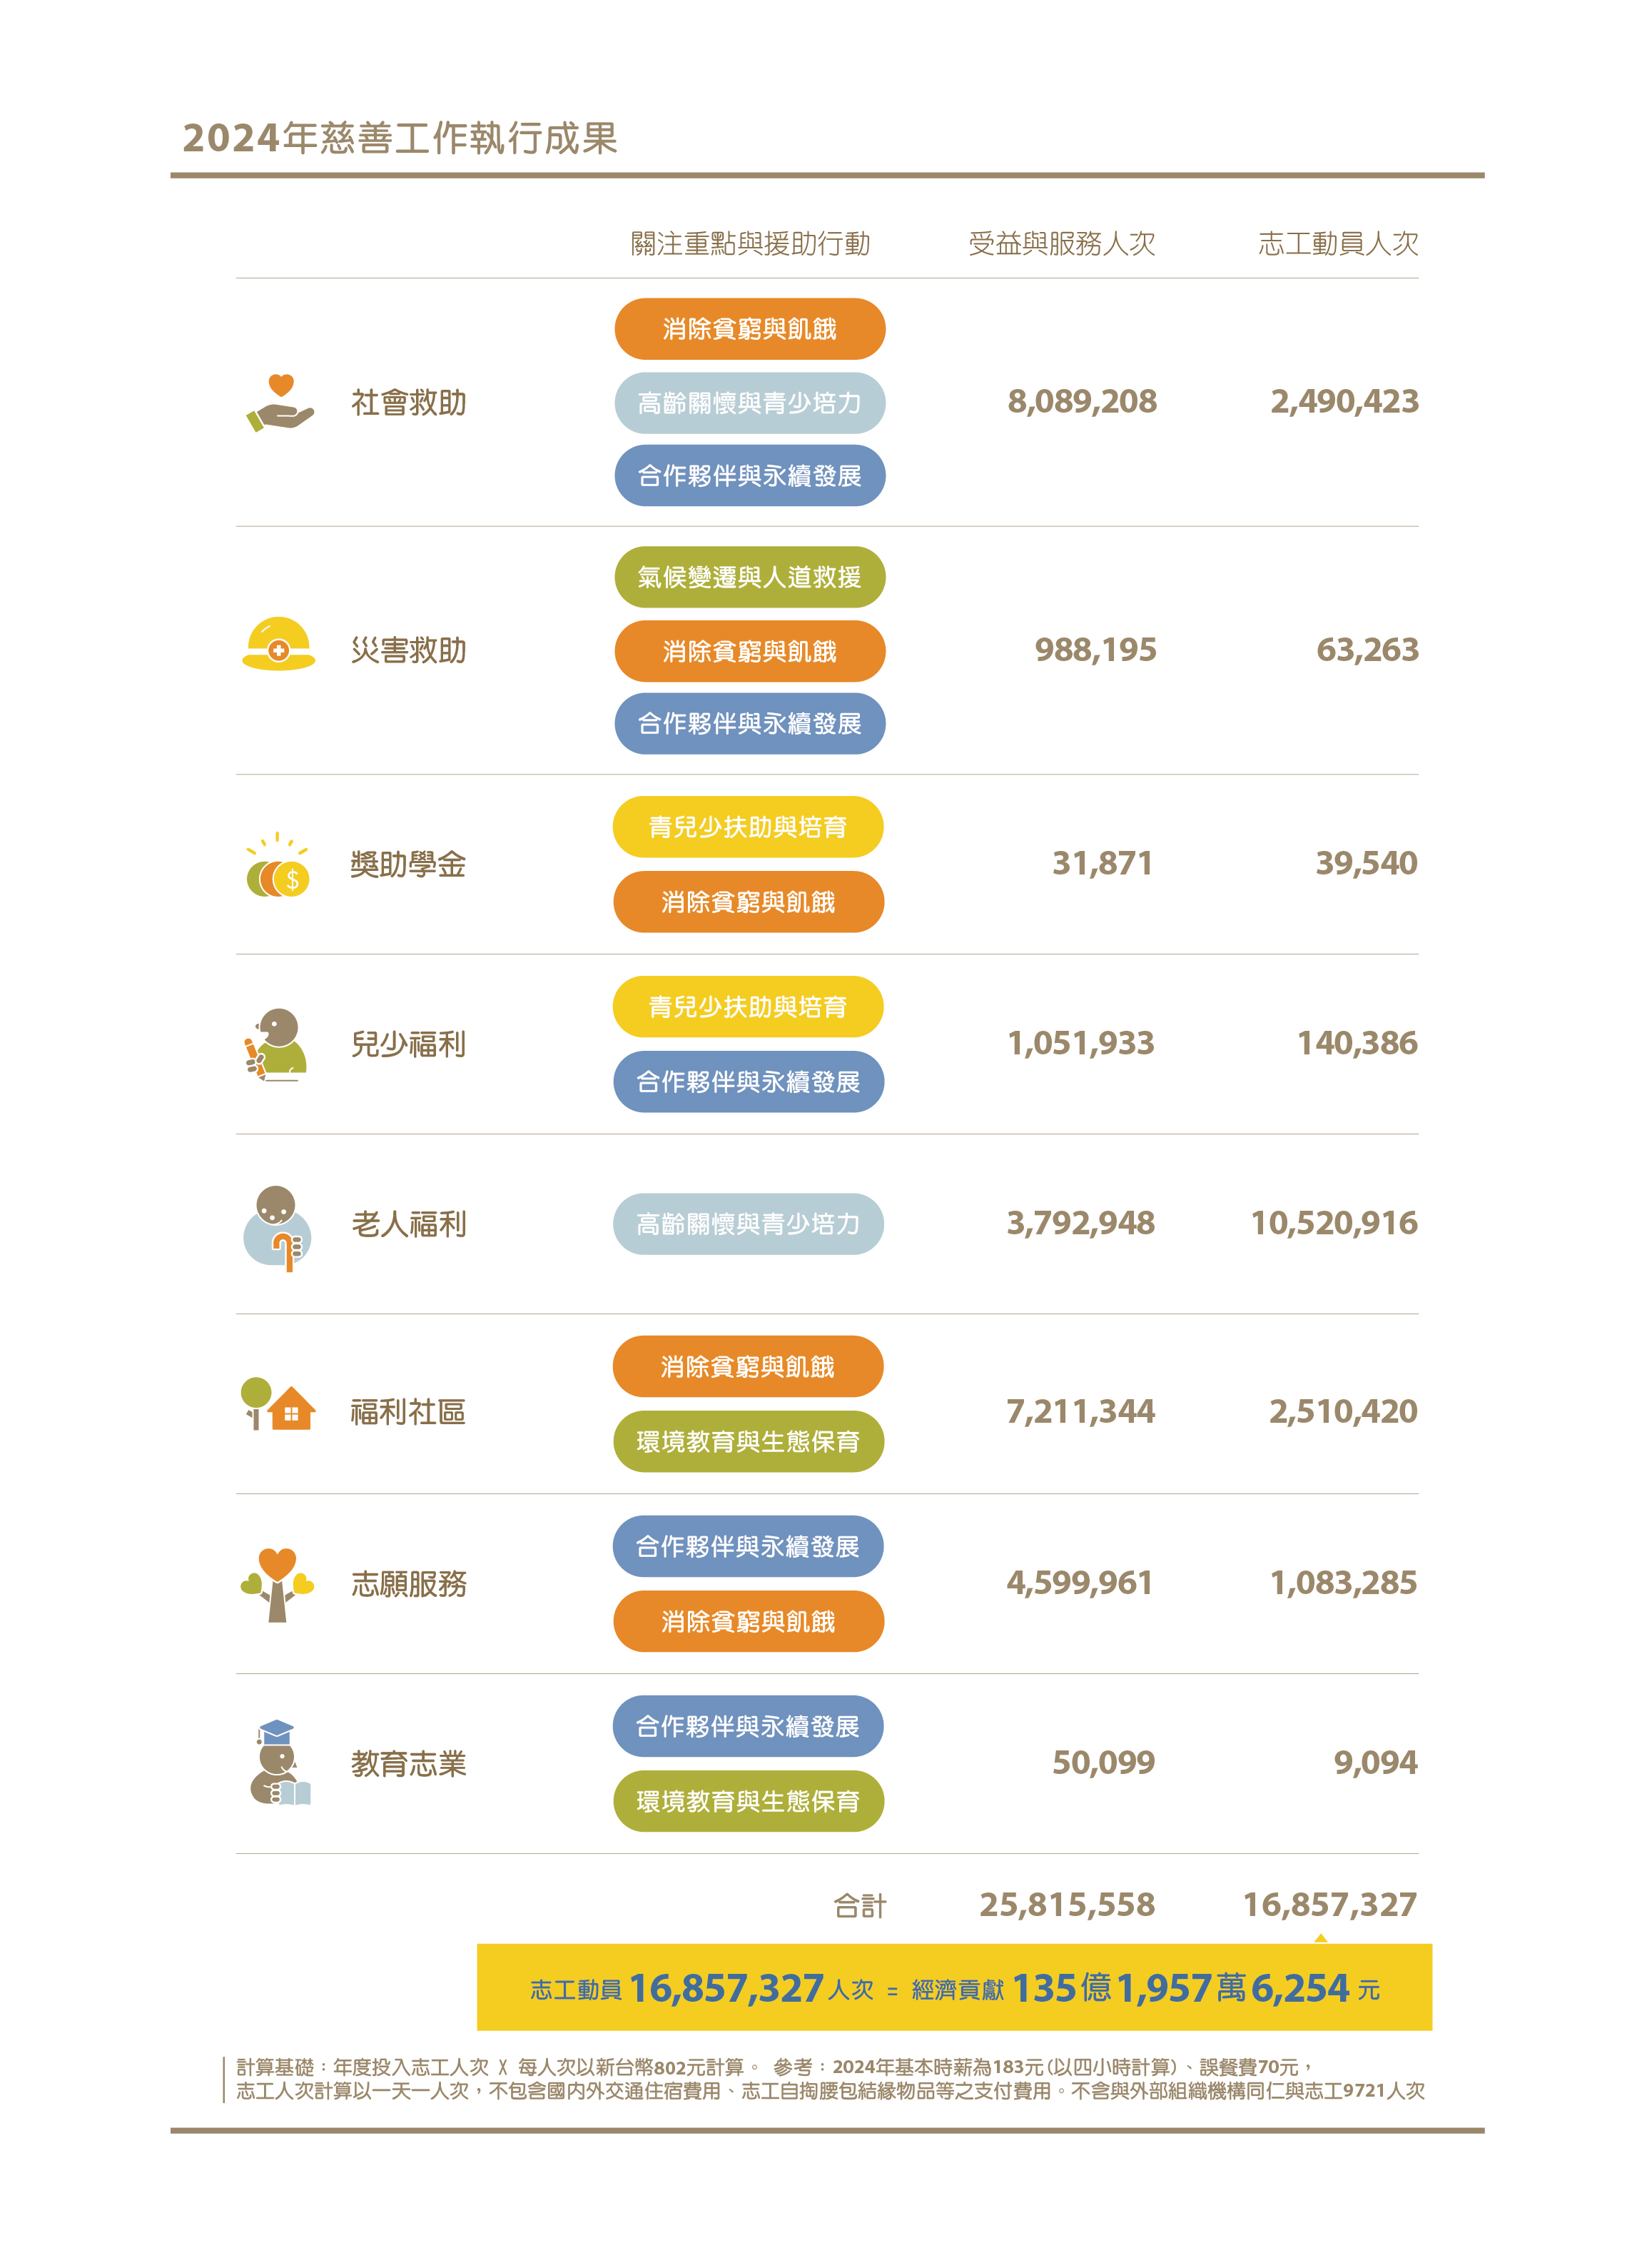Select the green 氣候變遷與人道救援 tag
The width and height of the screenshot is (1652, 2243).
[750, 578]
